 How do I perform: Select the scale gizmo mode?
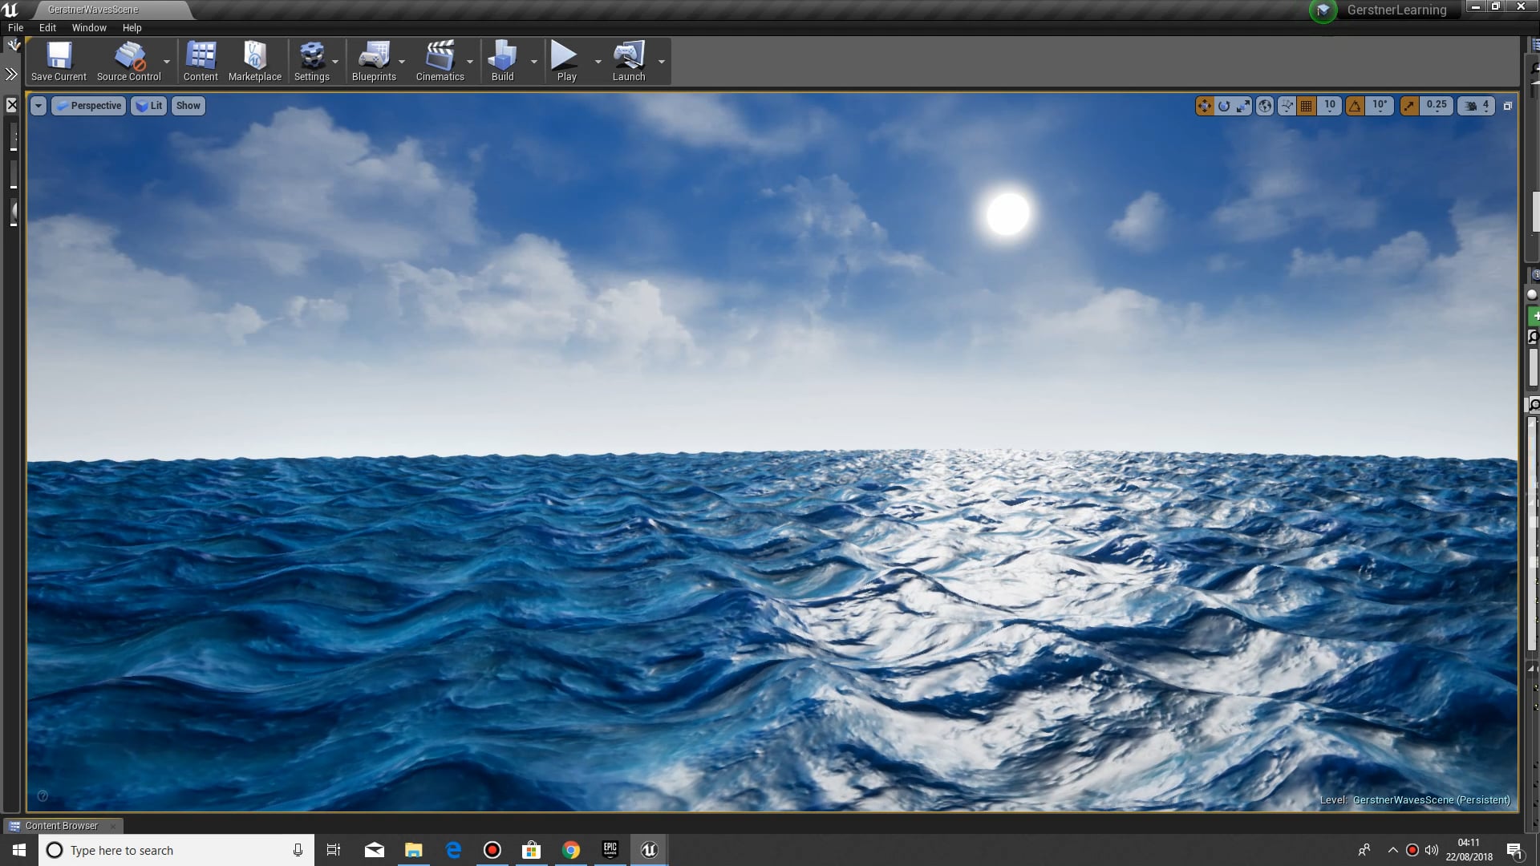click(x=1243, y=106)
